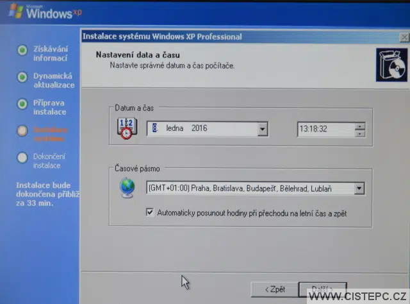Select the Příprava instalace step bullet
Screen dimensions: 410x304
pyautogui.click(x=22, y=103)
